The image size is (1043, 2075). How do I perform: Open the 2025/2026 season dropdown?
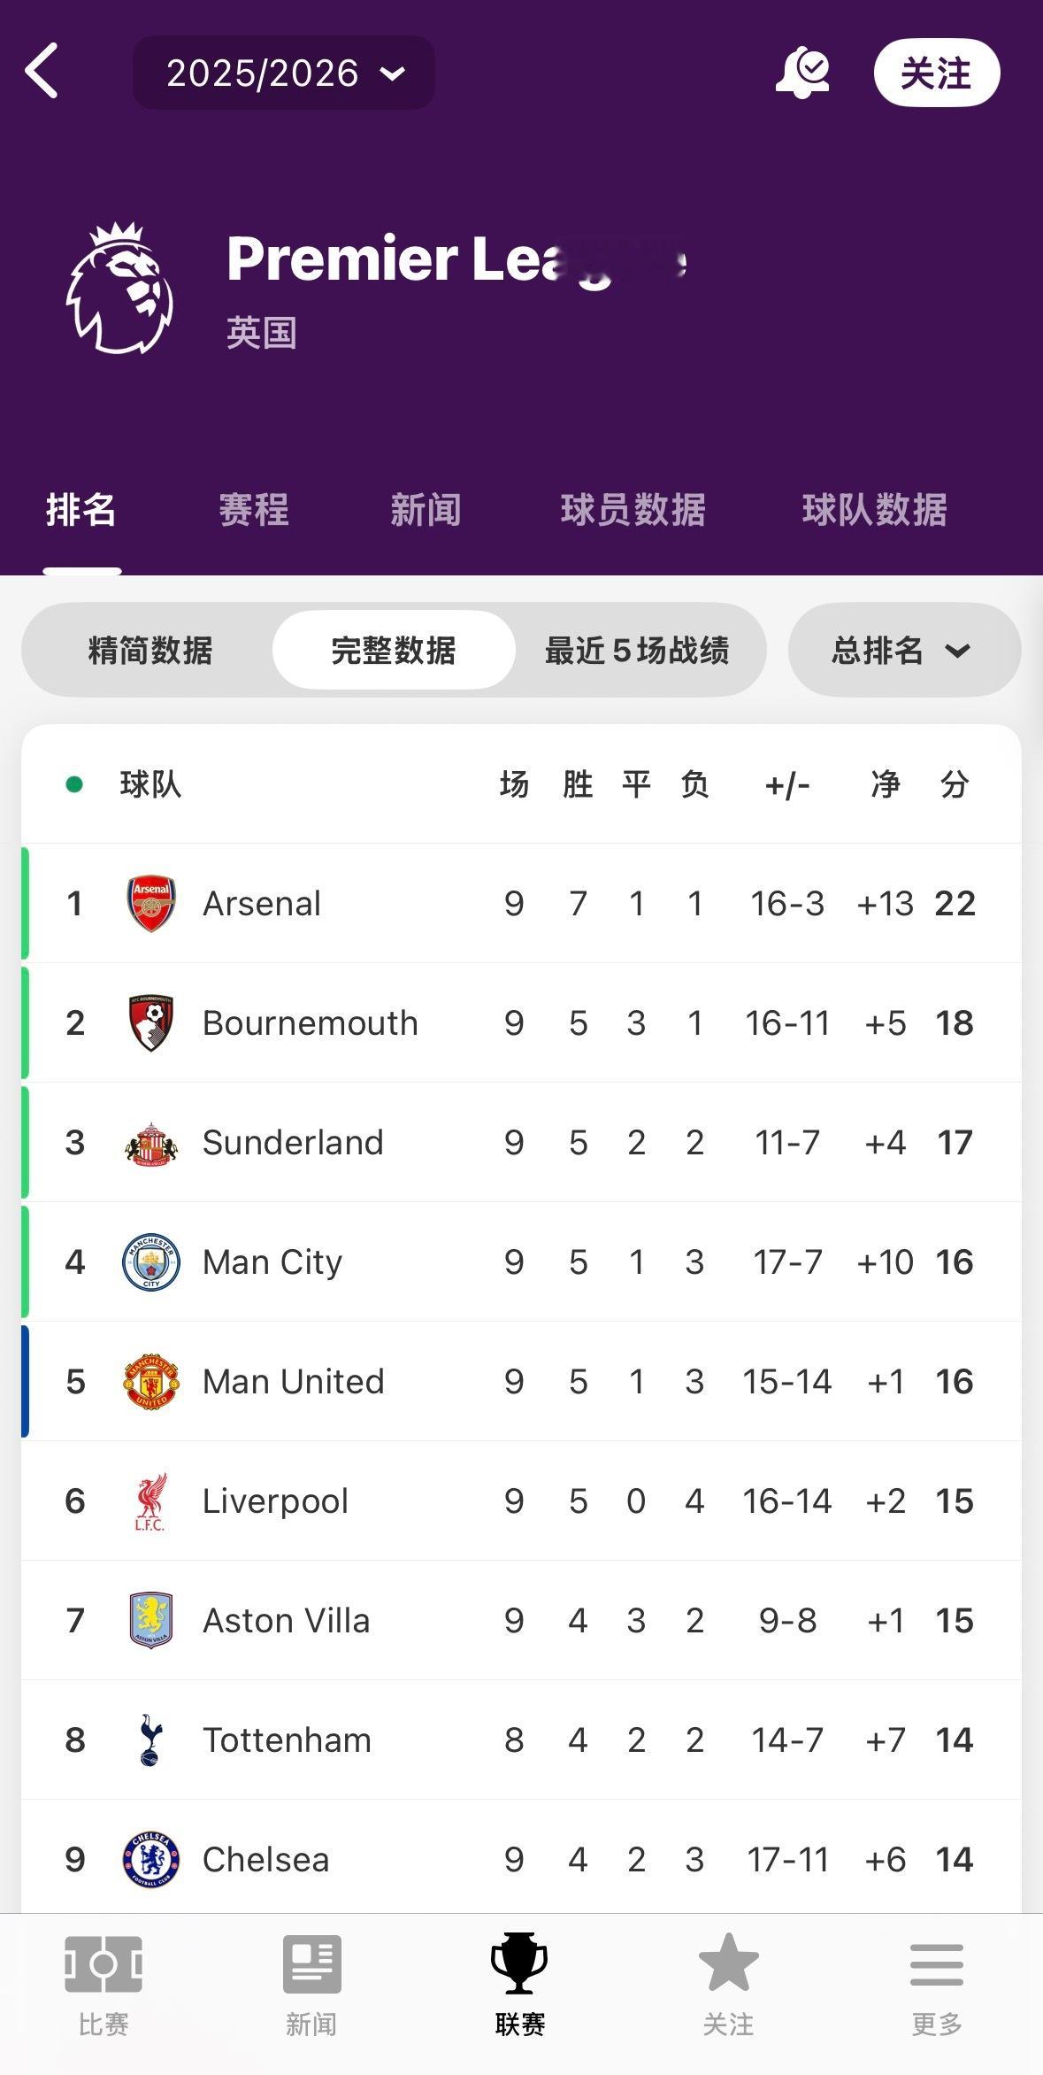284,73
